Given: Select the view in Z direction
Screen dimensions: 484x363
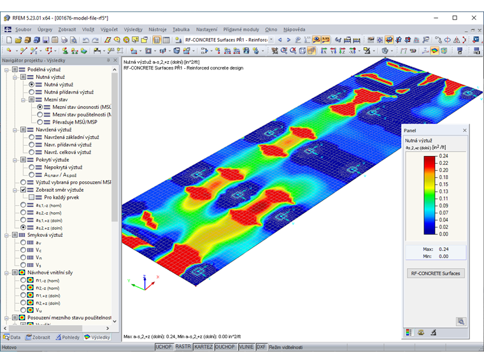Looking at the screenshot, I should coord(342,50).
